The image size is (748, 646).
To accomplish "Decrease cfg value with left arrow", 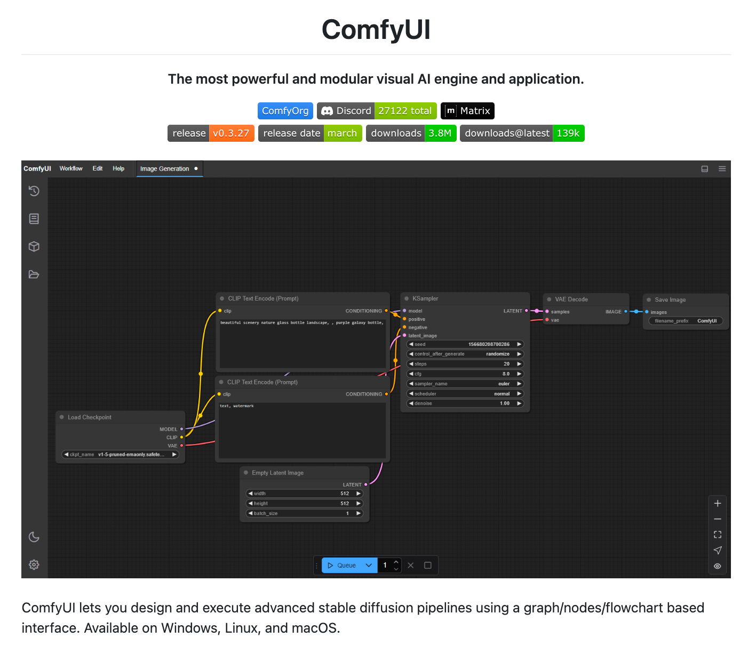I will [411, 374].
